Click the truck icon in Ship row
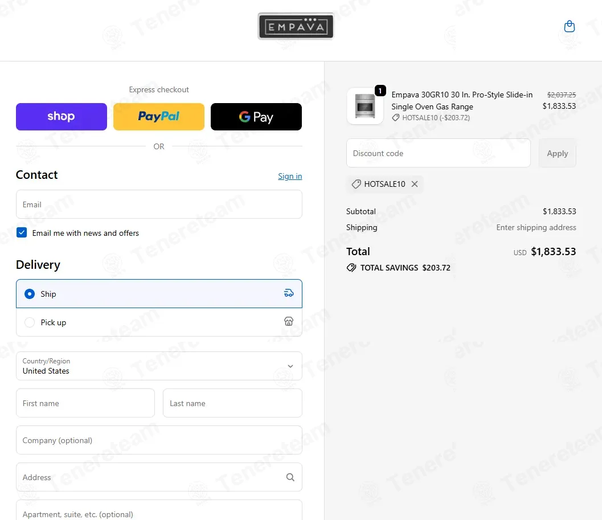602x520 pixels. (289, 293)
